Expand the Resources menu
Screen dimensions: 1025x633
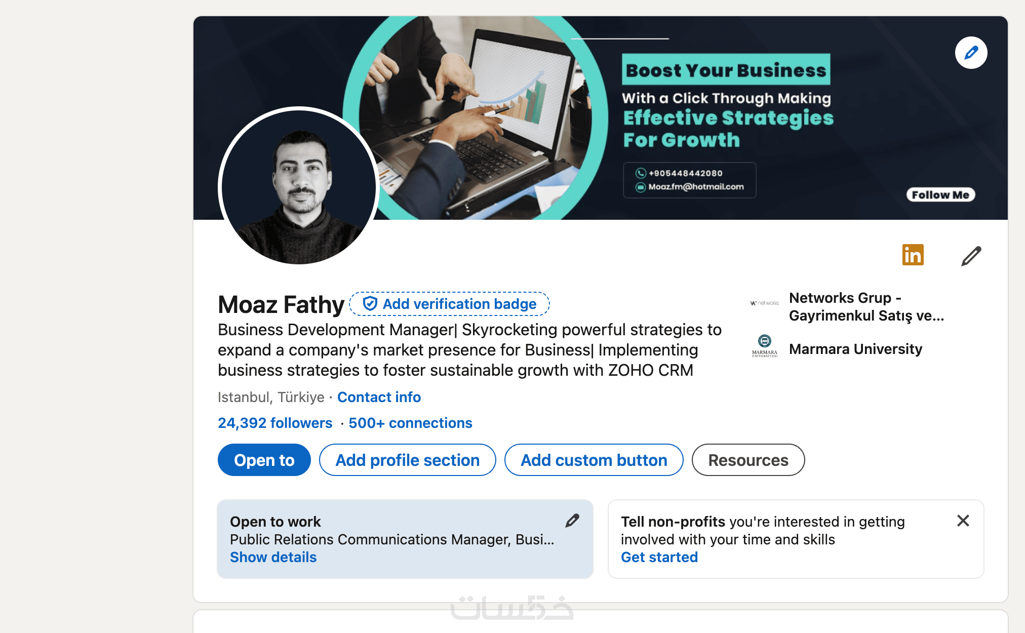[747, 460]
